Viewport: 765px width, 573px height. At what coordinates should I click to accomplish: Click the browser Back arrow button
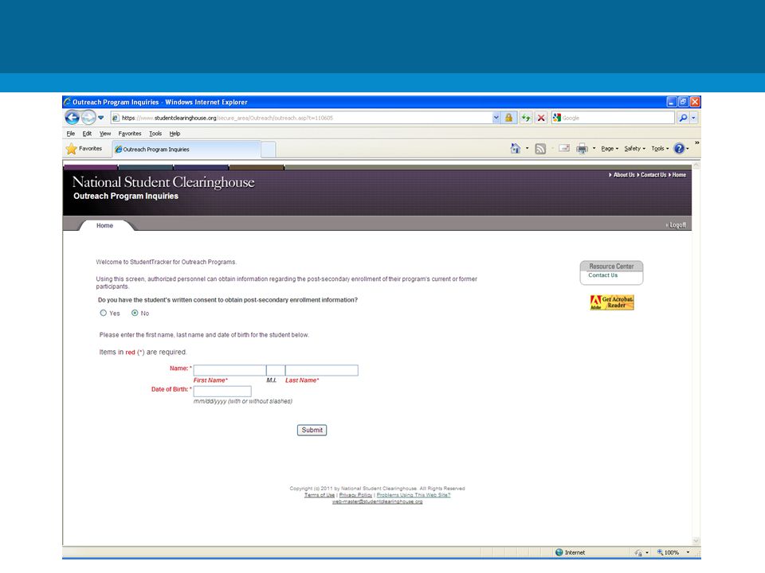pos(73,118)
